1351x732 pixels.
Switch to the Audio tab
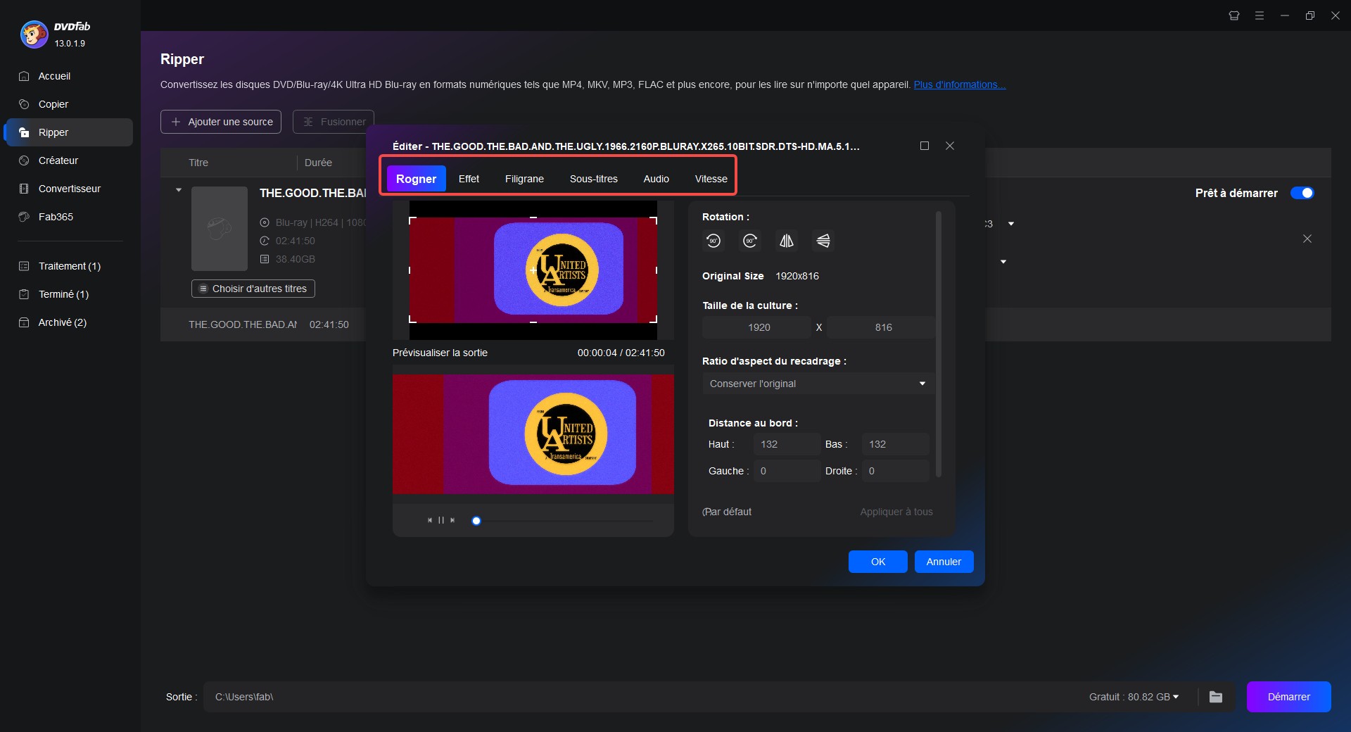click(x=656, y=179)
